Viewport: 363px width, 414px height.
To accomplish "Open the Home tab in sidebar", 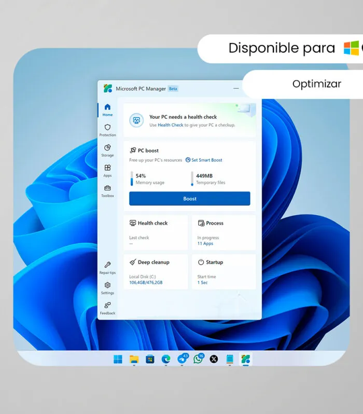I will (107, 110).
